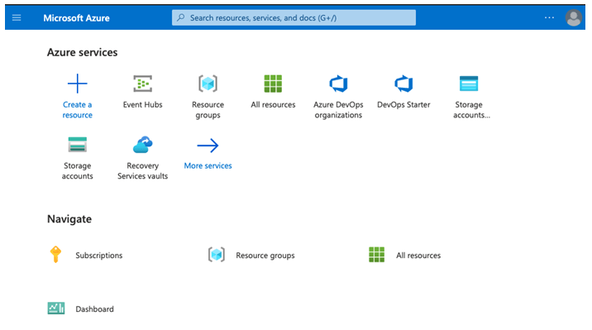Screen dimensions: 592x330
Task: Open the user account avatar
Action: point(573,17)
